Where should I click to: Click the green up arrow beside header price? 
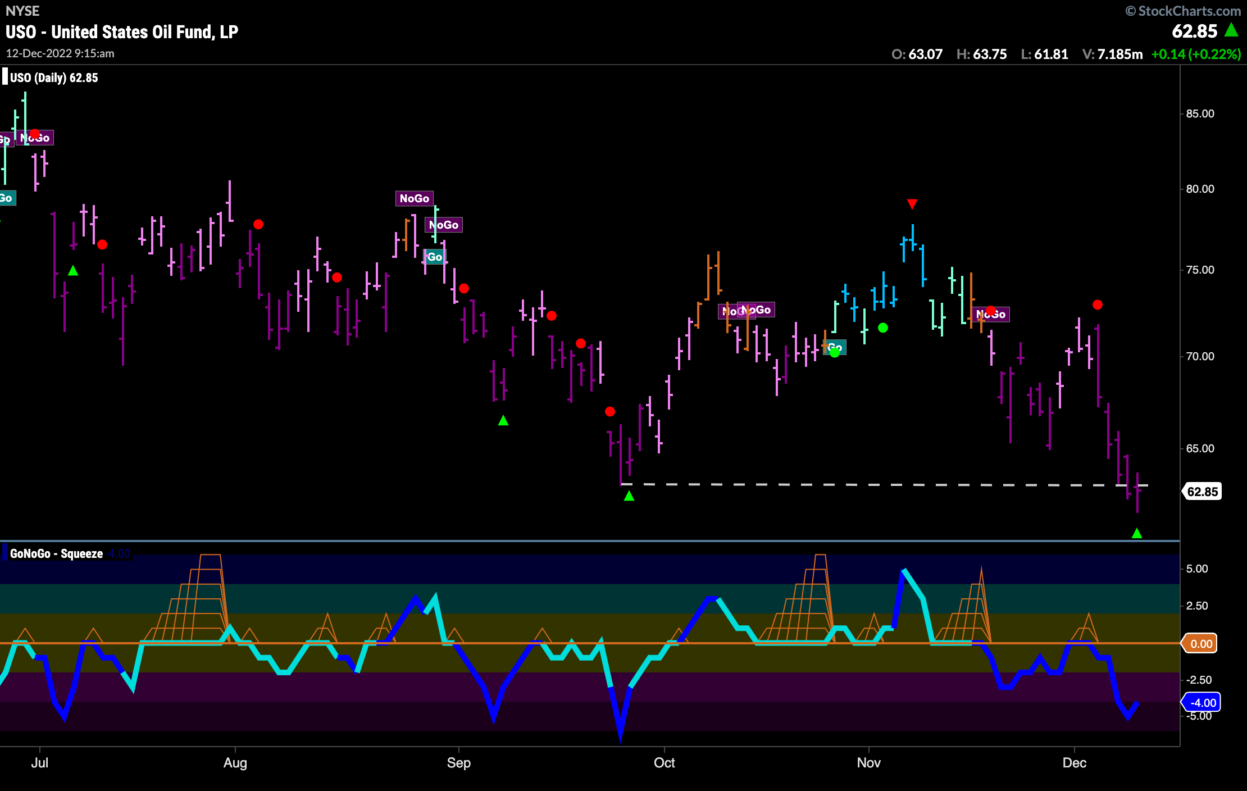click(1231, 30)
